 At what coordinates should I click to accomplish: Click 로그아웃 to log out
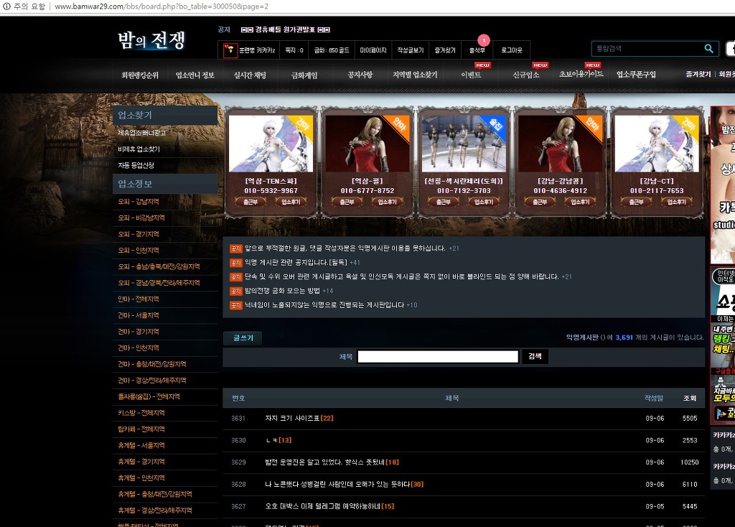tap(511, 50)
